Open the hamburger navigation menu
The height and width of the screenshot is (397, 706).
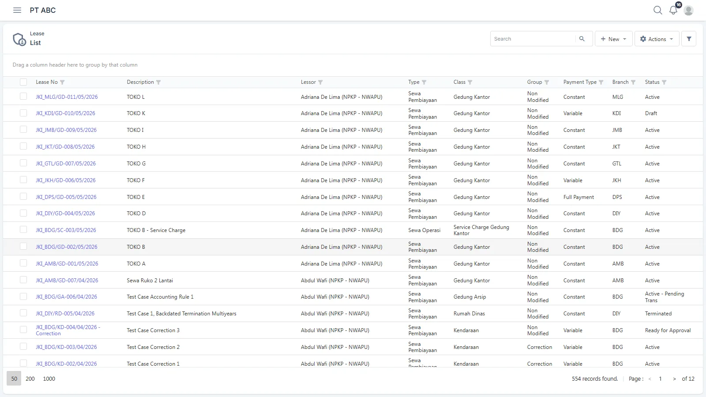pyautogui.click(x=17, y=10)
